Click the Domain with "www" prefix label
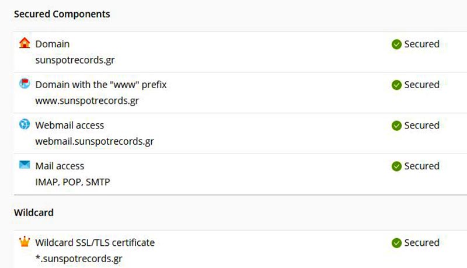 pyautogui.click(x=101, y=85)
